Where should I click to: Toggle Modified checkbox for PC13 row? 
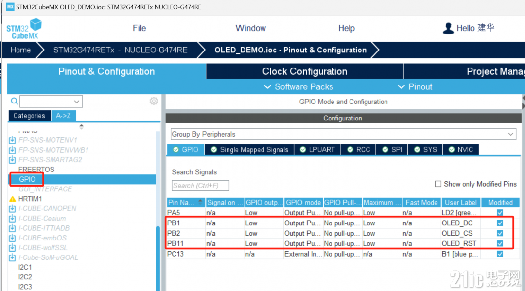click(x=500, y=254)
